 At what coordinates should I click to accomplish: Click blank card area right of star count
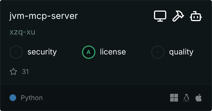(112, 72)
